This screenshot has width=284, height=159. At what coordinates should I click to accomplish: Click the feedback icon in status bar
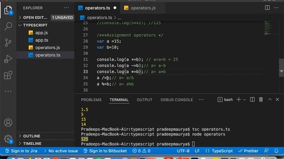pos(266,151)
